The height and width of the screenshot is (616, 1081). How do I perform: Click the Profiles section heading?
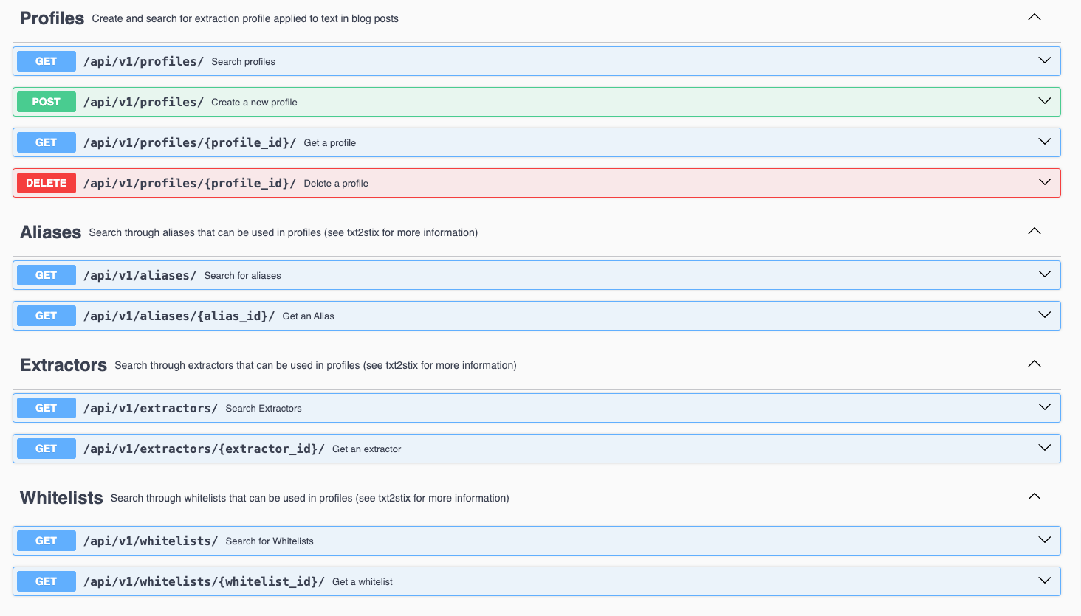[x=51, y=18]
